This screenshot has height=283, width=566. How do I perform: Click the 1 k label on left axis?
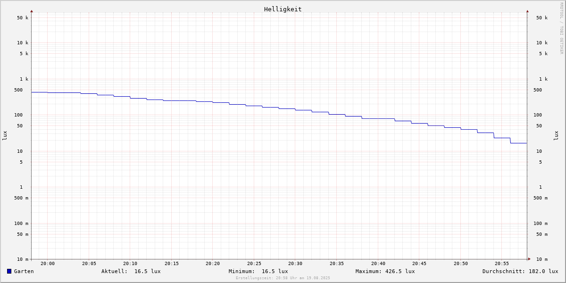click(24, 79)
